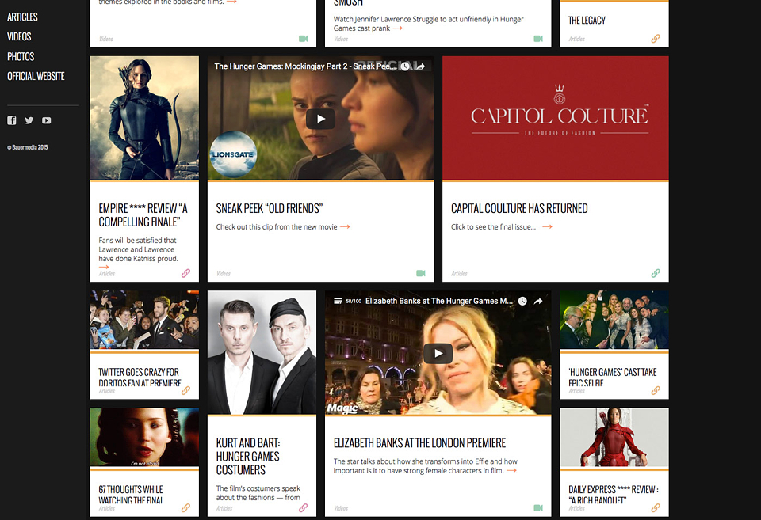Open Capital Coulture Has Returned headline
Image resolution: width=761 pixels, height=520 pixels.
519,208
